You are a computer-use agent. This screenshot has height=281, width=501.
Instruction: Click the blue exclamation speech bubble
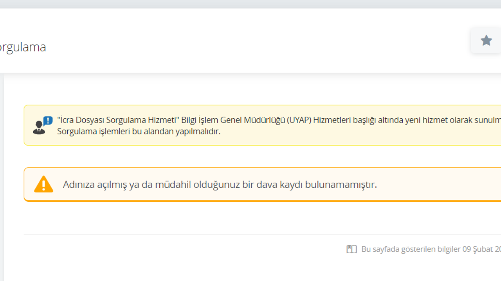[48, 121]
